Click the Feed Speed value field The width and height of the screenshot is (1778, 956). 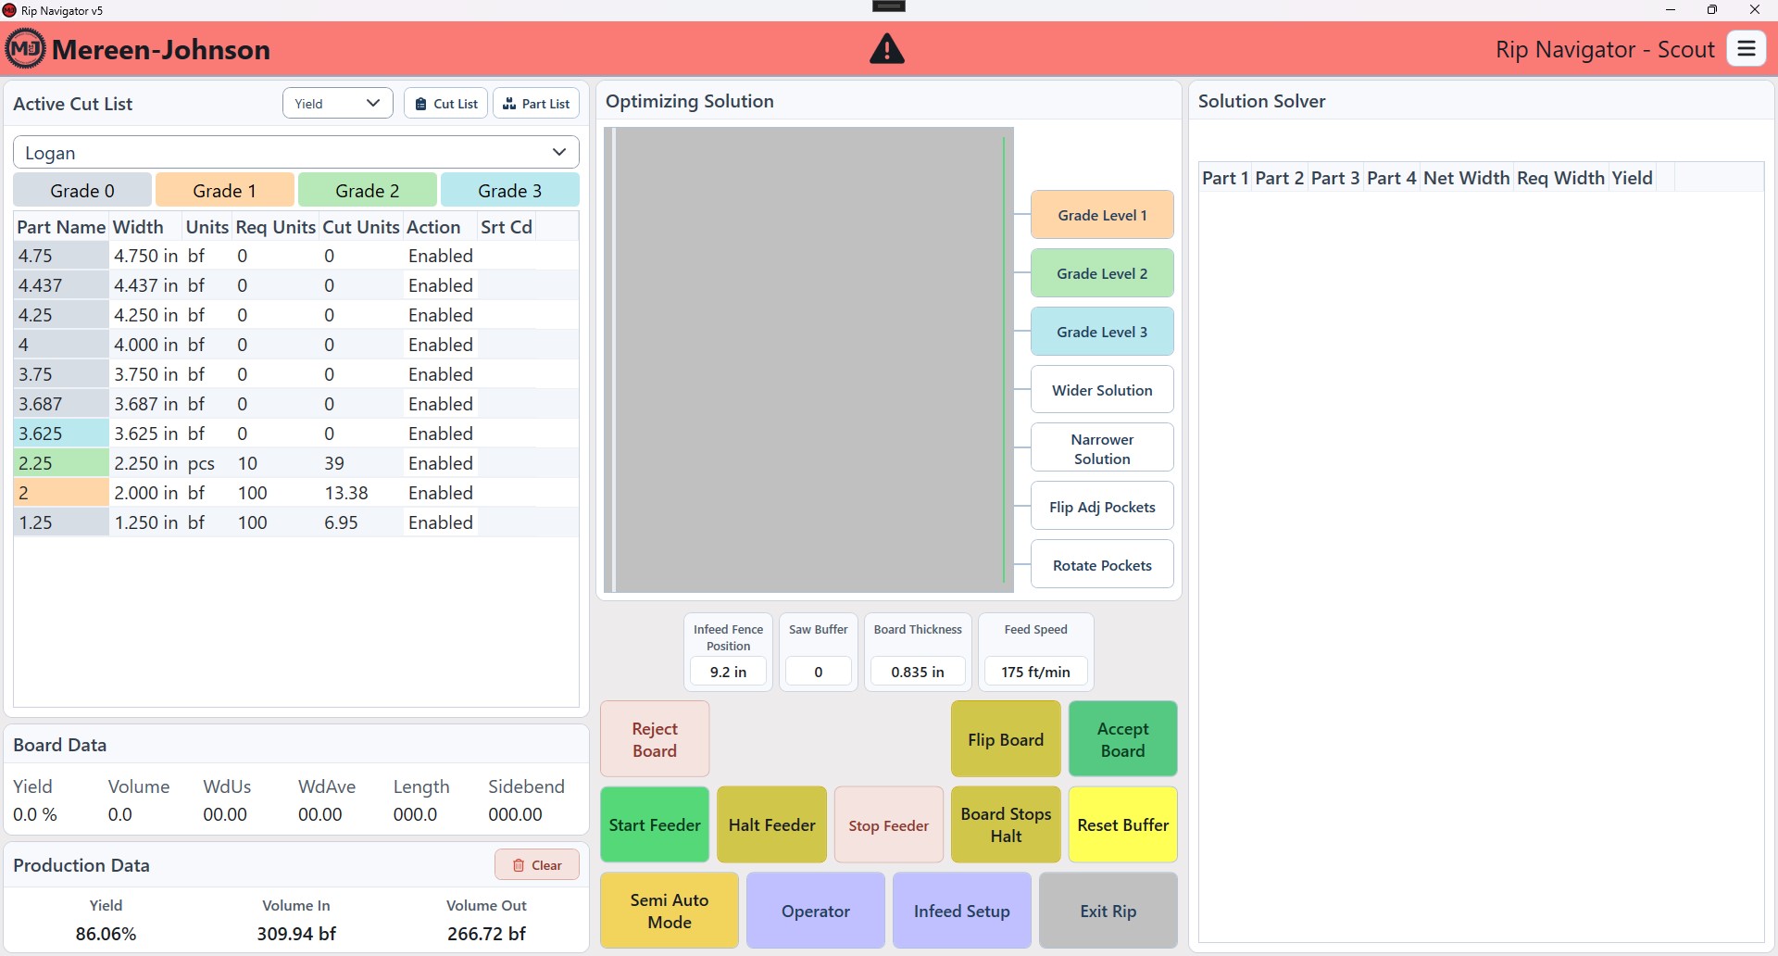[x=1036, y=672]
